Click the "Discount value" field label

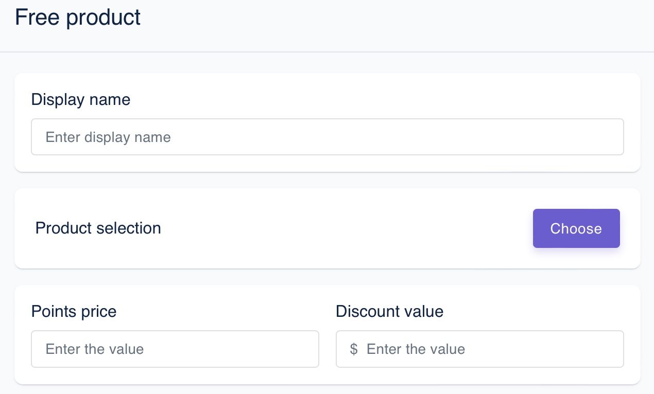pos(389,311)
